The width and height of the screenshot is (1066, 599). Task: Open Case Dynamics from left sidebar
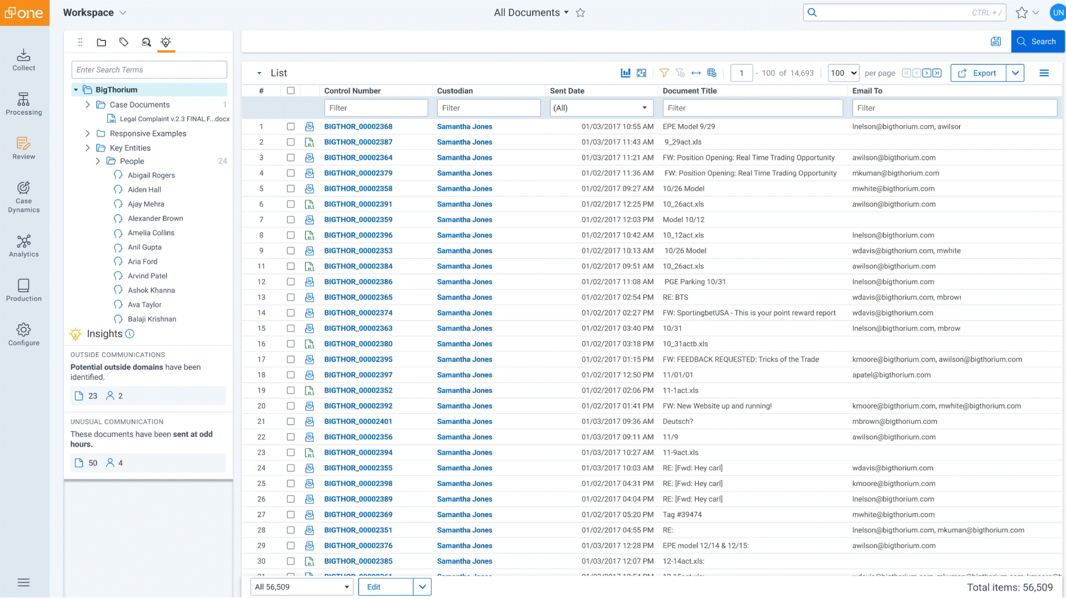click(x=23, y=197)
